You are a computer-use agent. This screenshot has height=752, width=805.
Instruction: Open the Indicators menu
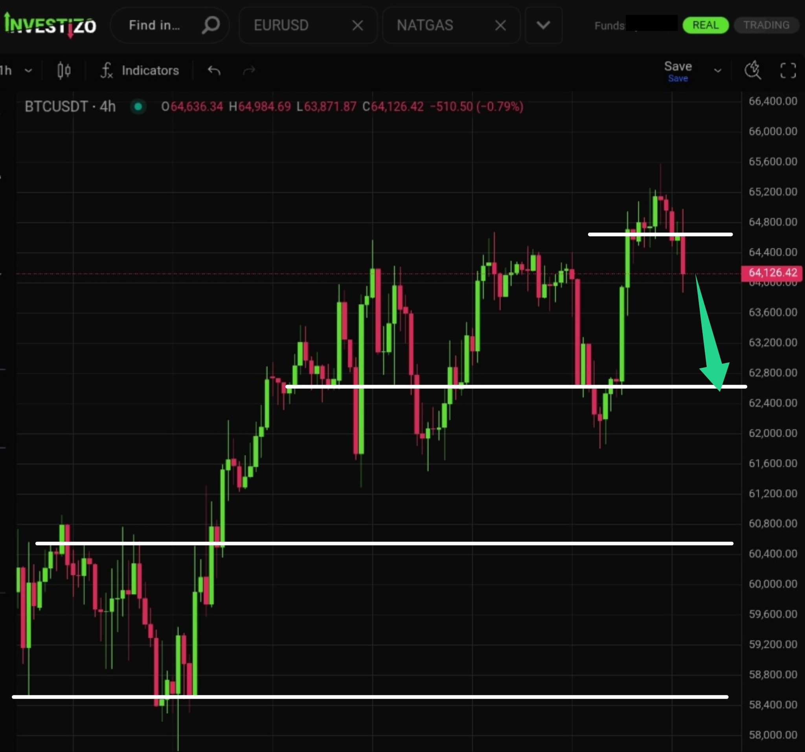tap(140, 70)
